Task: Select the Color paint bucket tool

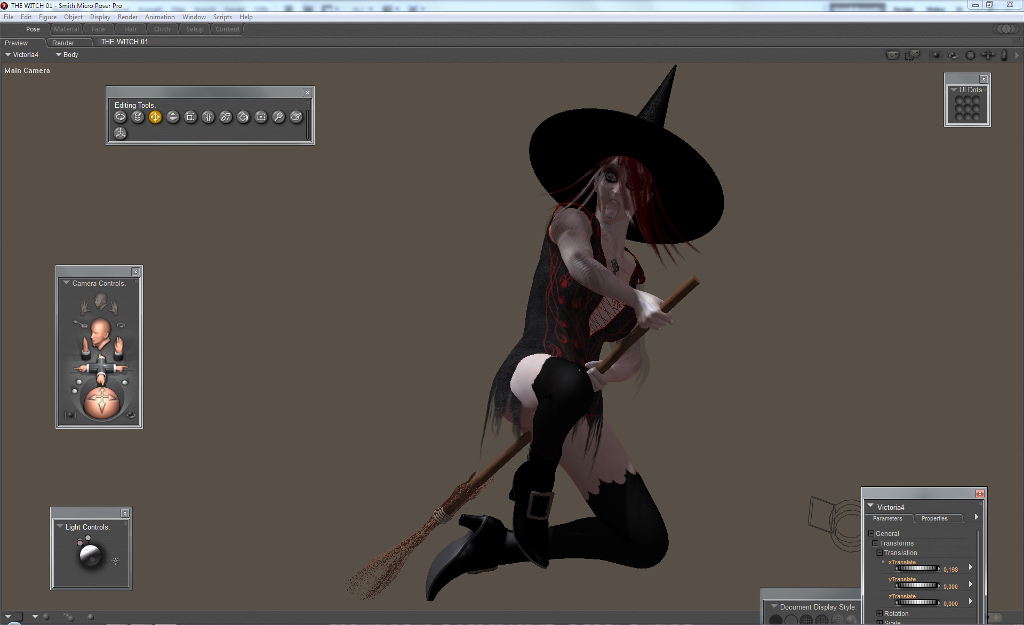Action: (x=243, y=117)
